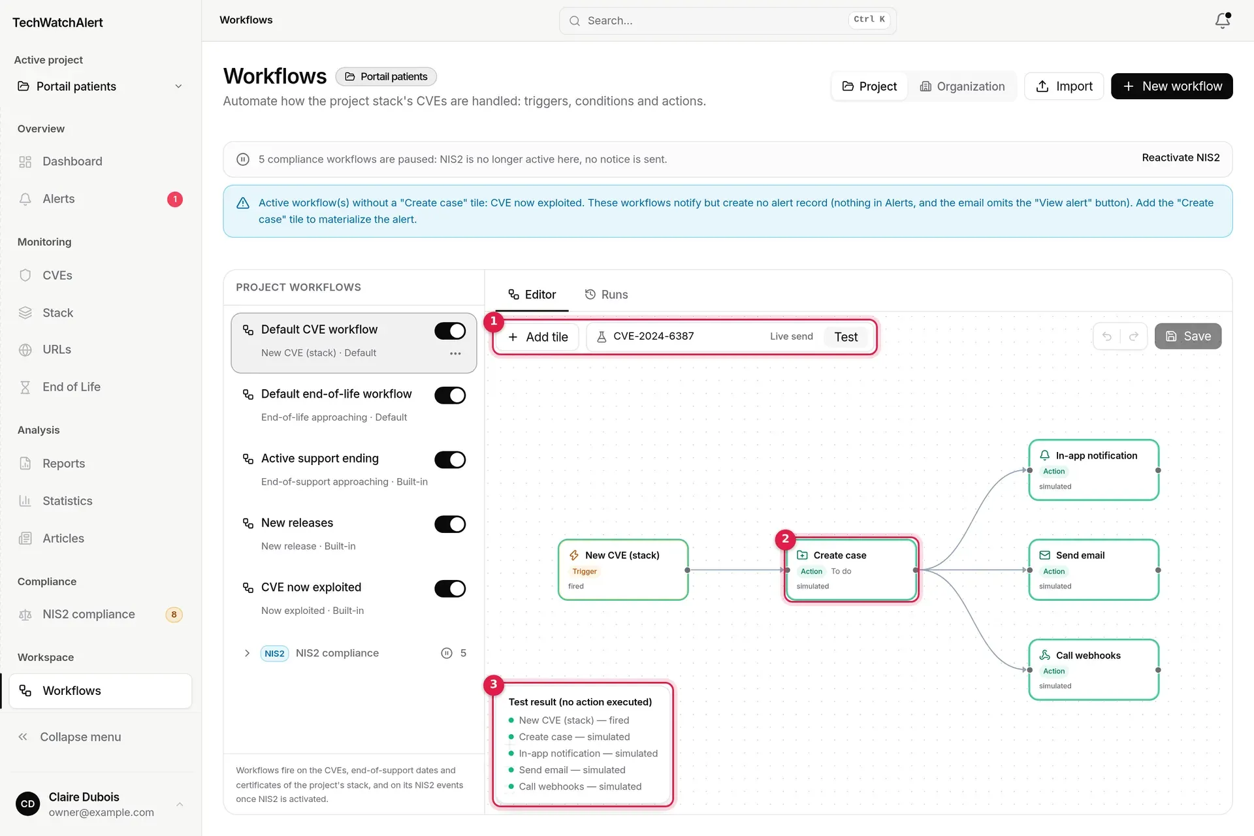Select the Project scope tab

869,86
